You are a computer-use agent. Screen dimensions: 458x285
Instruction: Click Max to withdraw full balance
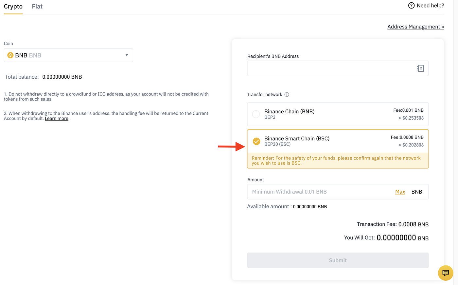click(400, 192)
